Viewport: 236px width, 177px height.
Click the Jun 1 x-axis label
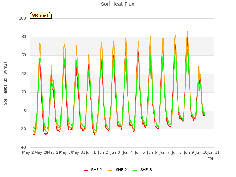pos(91,152)
